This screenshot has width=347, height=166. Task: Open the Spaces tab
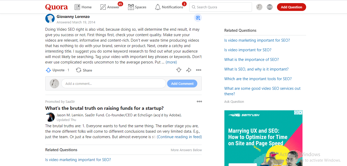click(x=137, y=7)
